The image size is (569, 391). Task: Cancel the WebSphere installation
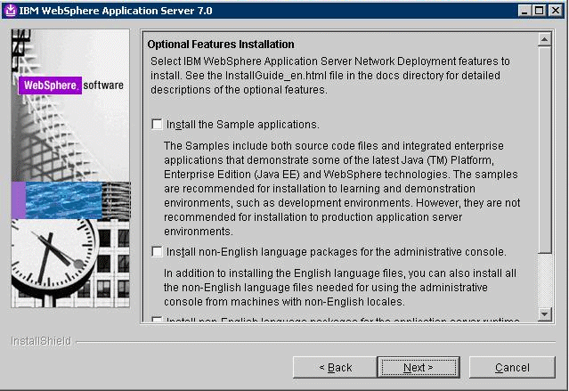pos(512,368)
